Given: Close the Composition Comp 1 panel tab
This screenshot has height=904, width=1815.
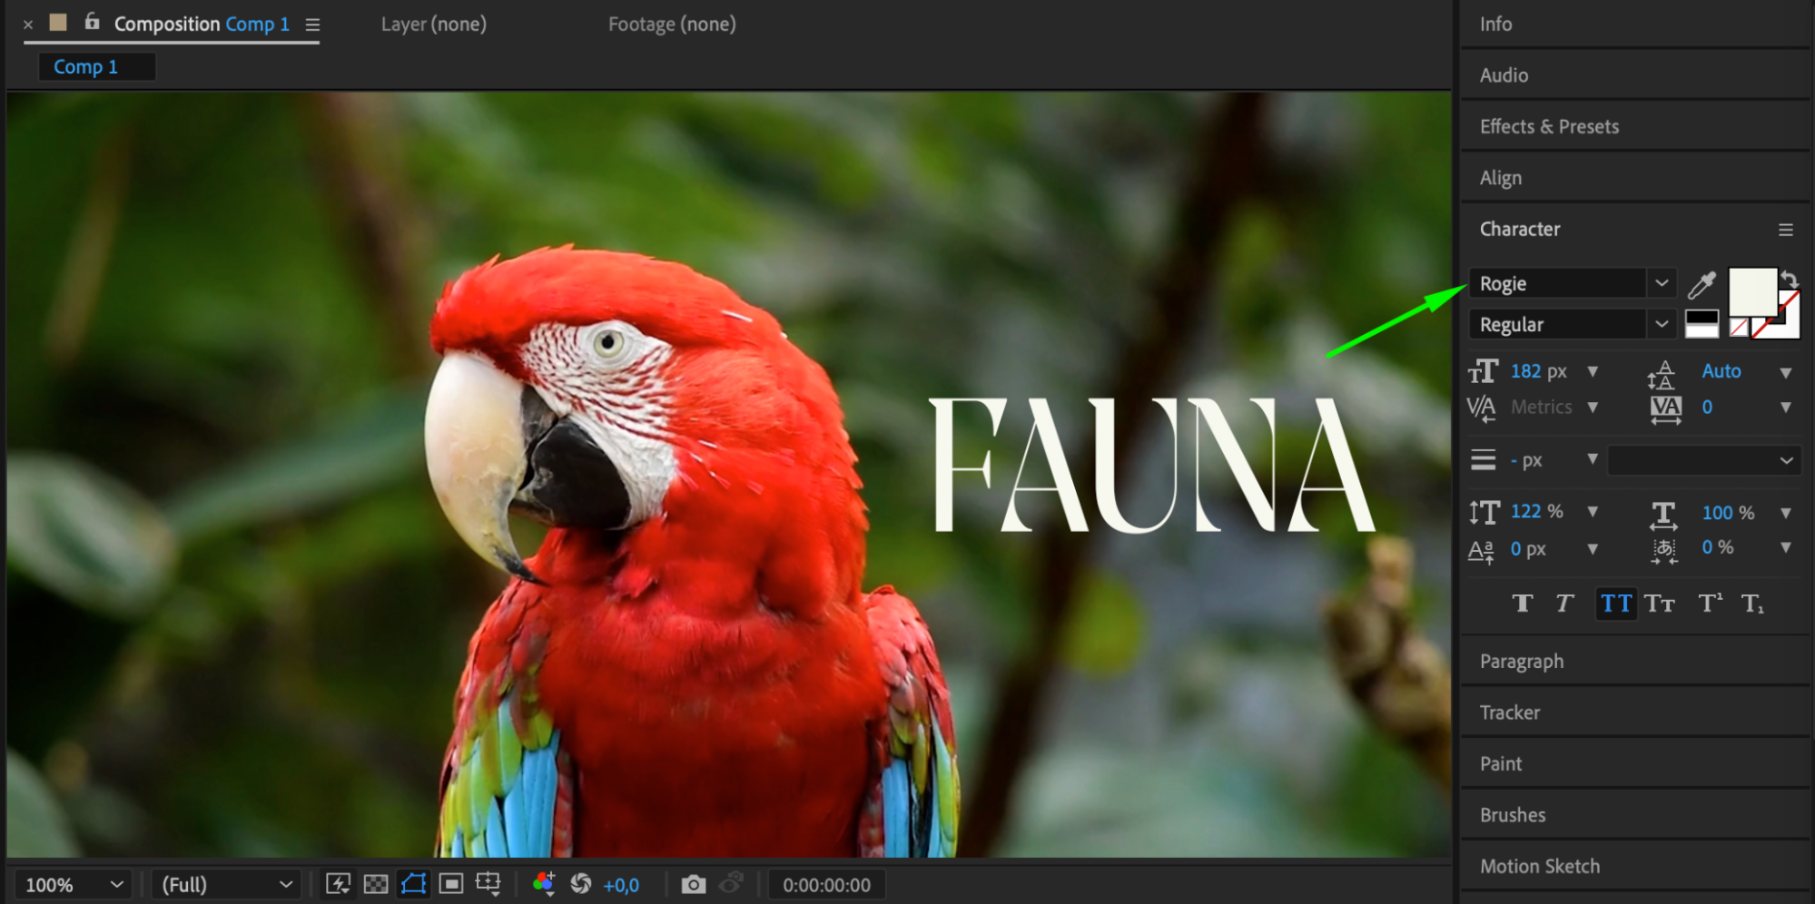Looking at the screenshot, I should (28, 25).
